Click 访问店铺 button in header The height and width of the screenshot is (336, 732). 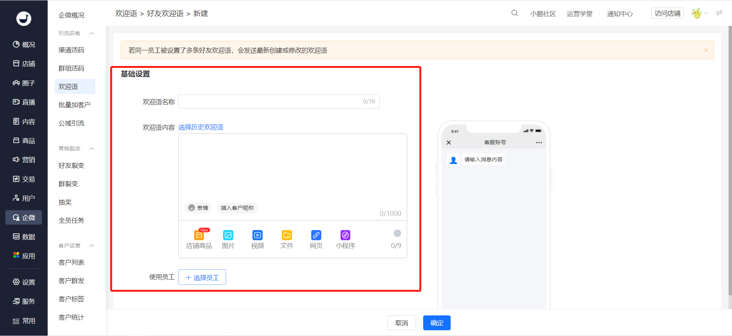pyautogui.click(x=668, y=13)
